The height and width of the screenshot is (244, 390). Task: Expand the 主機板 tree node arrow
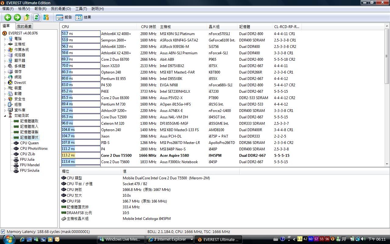click(5, 45)
